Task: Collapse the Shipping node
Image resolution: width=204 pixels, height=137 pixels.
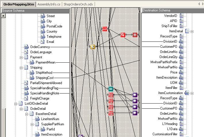Action: pyautogui.click(x=21, y=68)
